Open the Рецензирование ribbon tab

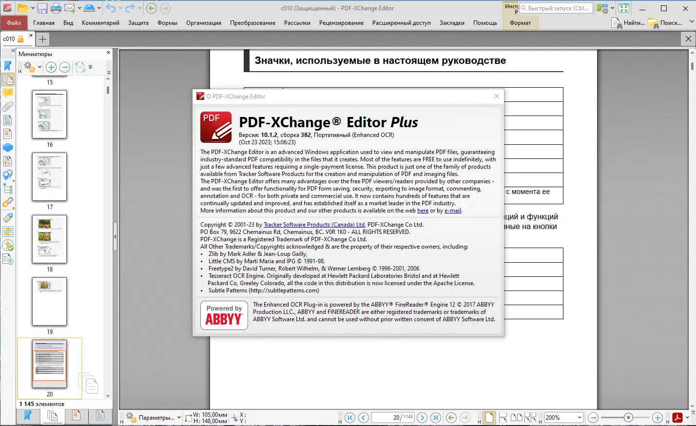(341, 22)
